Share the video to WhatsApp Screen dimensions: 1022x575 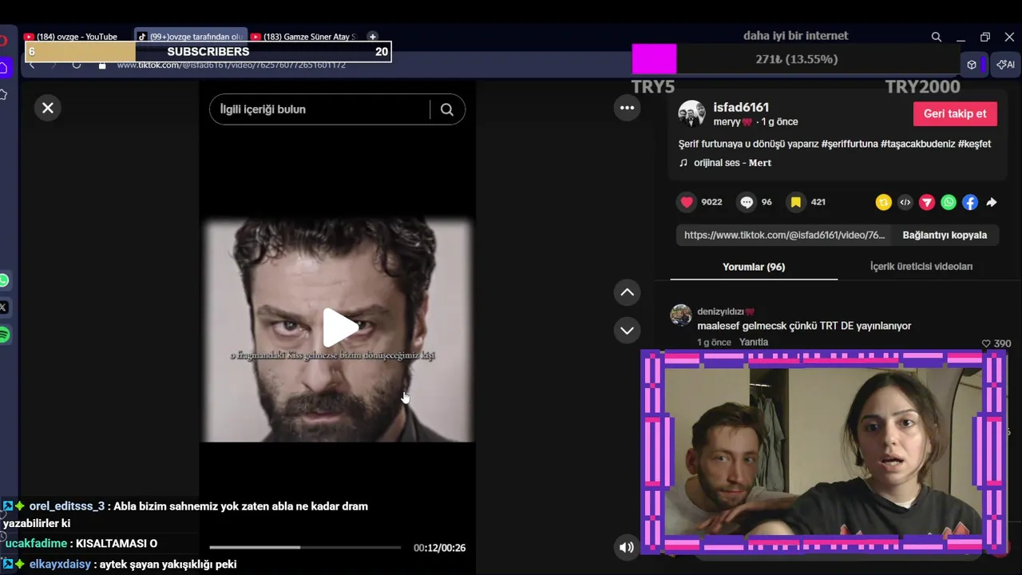948,202
